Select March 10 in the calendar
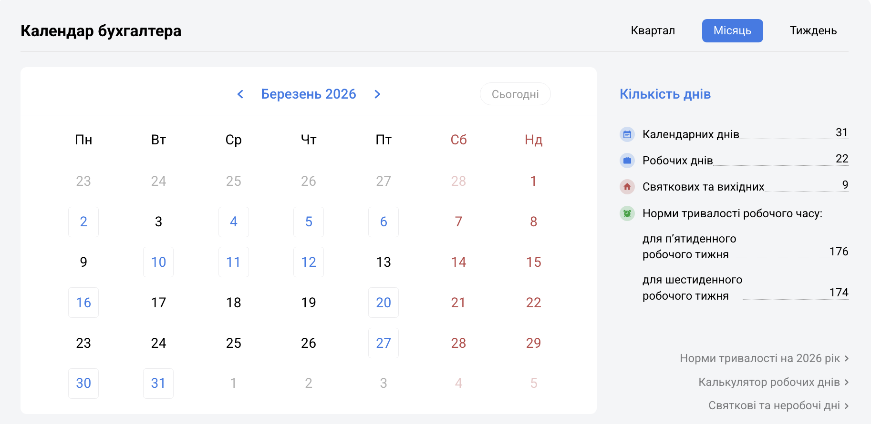 pos(158,262)
